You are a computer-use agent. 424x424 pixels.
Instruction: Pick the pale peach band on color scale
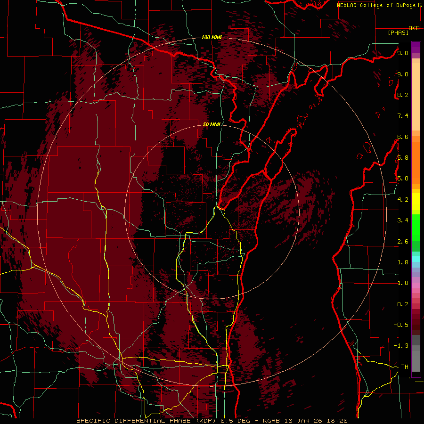point(416,97)
